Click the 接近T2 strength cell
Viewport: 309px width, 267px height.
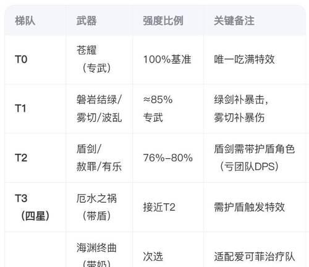click(x=159, y=207)
